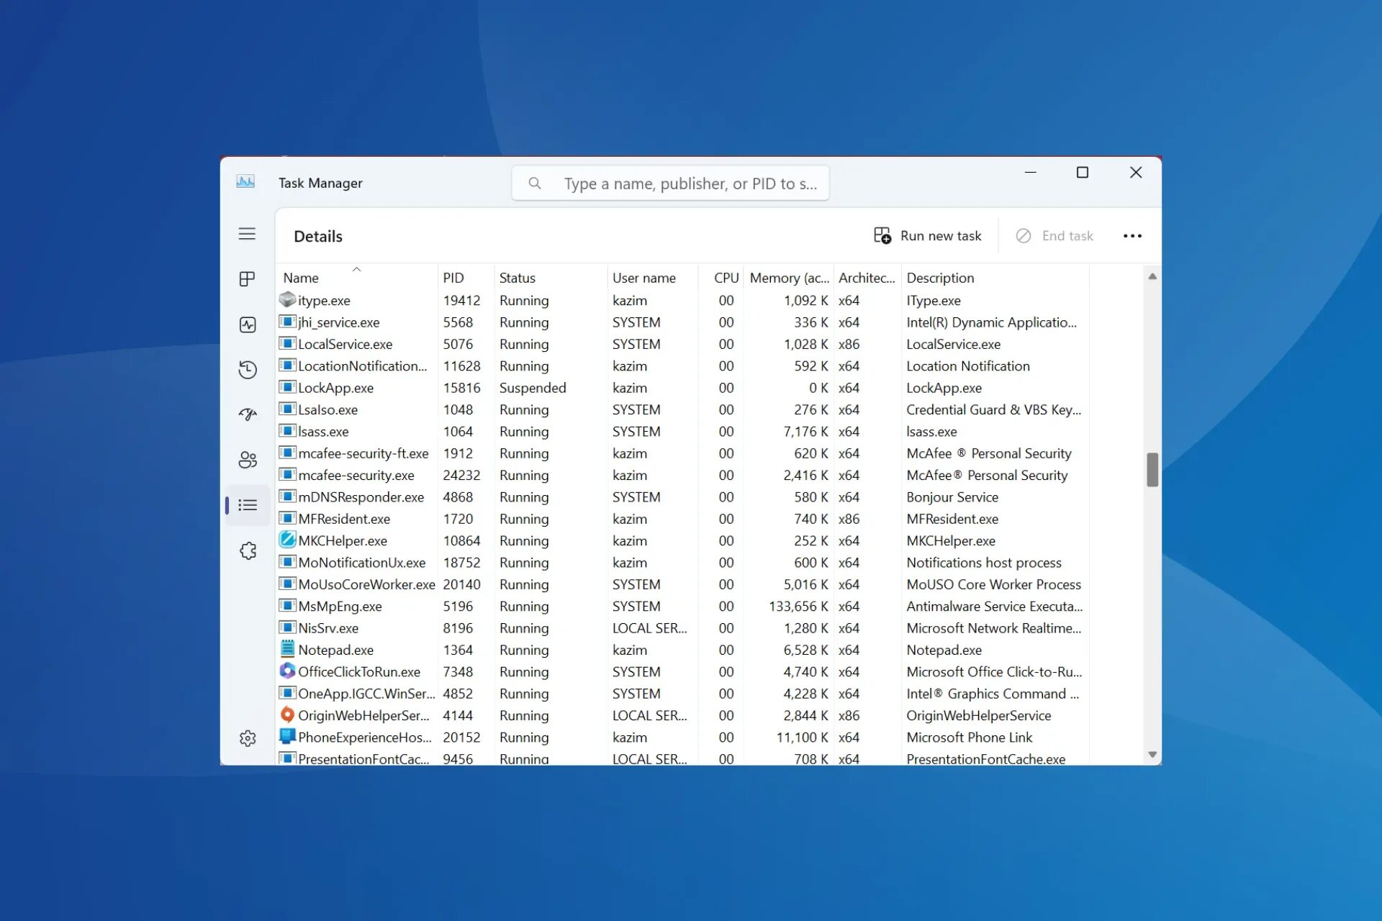This screenshot has height=921, width=1382.
Task: Open the Users page icon
Action: point(247,460)
